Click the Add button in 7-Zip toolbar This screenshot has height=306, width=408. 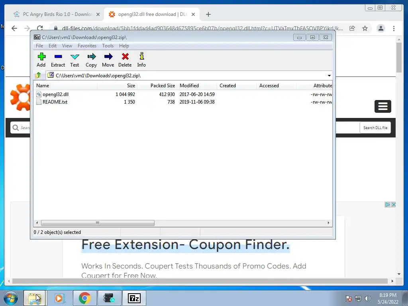[41, 60]
